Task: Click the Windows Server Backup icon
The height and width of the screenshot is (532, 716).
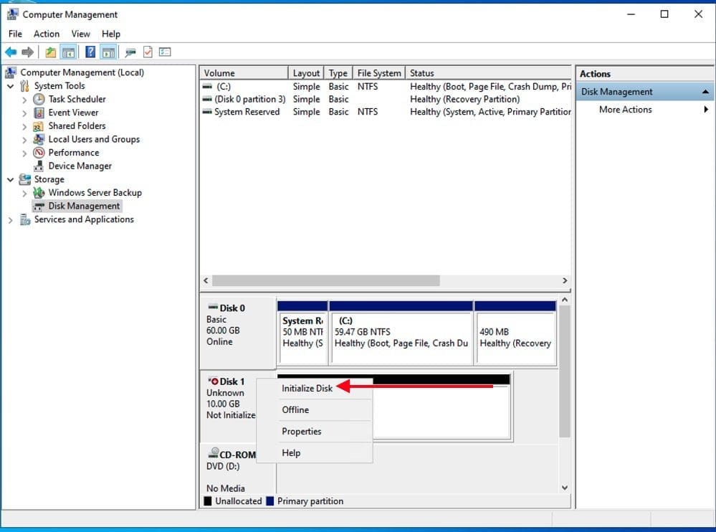Action: point(39,193)
